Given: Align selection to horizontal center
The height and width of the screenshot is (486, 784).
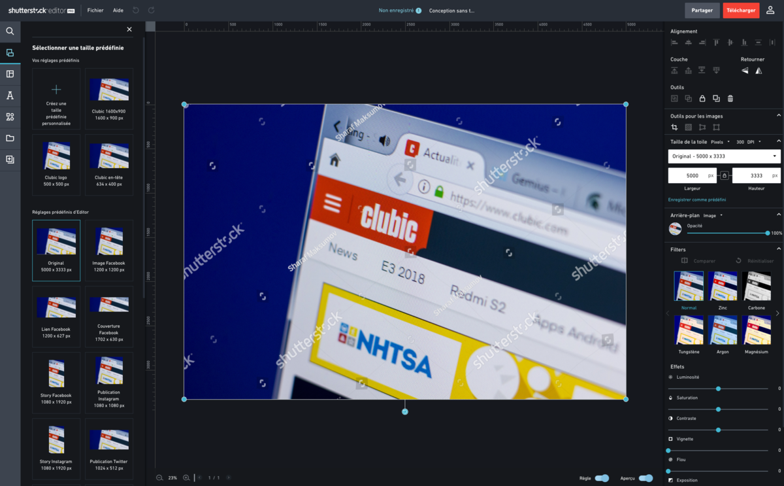Looking at the screenshot, I should 689,43.
